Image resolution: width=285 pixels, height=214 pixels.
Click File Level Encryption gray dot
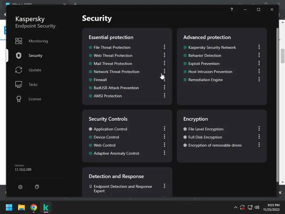[185, 129]
